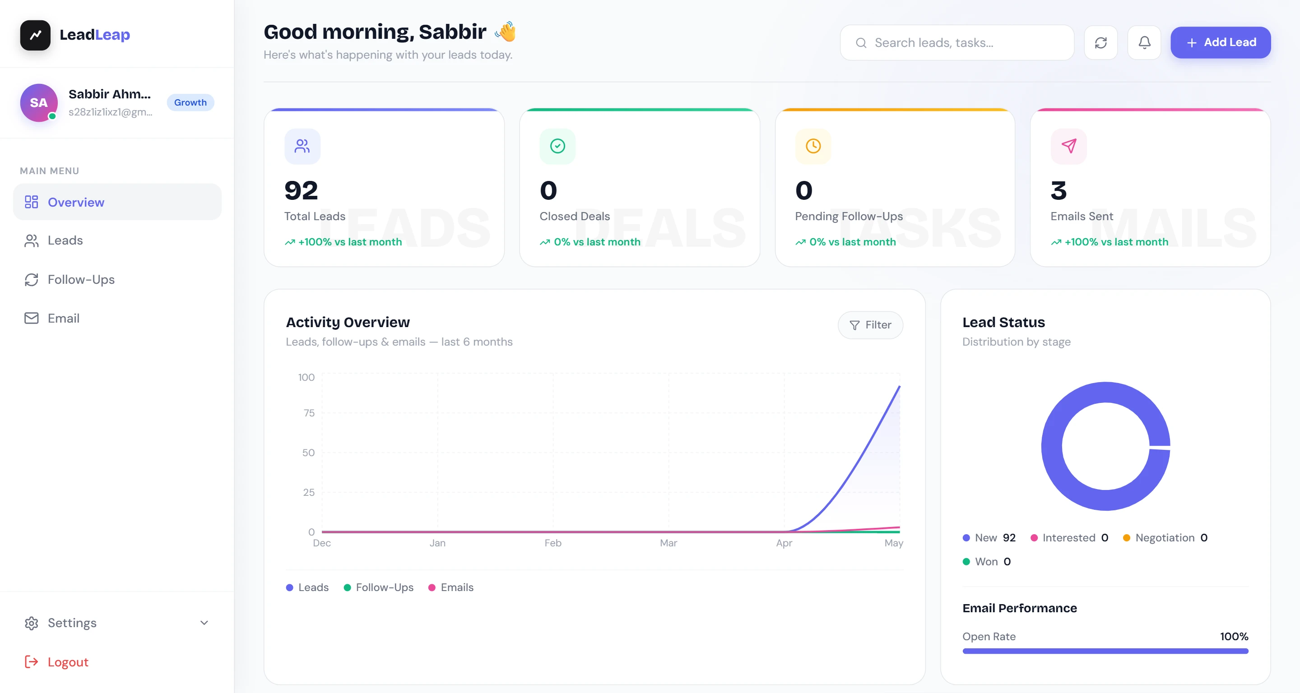Viewport: 1300px width, 693px height.
Task: Click the refresh icon button
Action: pyautogui.click(x=1100, y=43)
